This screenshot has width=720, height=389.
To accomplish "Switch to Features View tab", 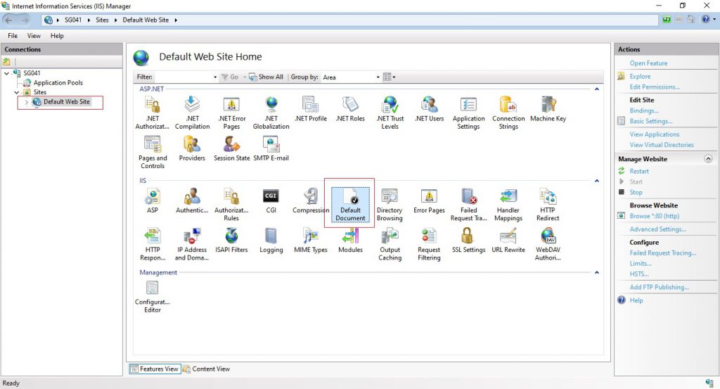I will point(154,369).
